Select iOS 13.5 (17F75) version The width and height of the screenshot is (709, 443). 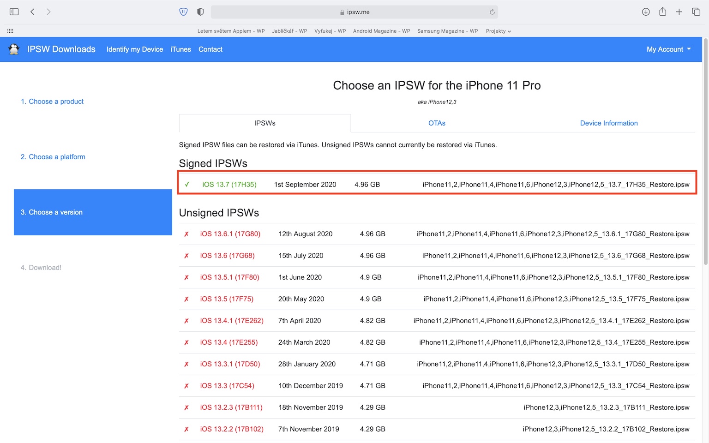click(227, 299)
